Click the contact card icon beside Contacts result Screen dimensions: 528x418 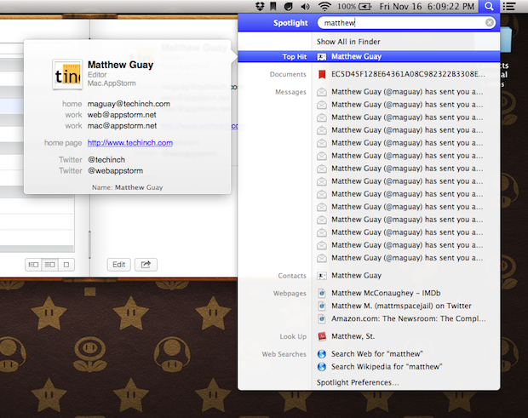coord(322,276)
